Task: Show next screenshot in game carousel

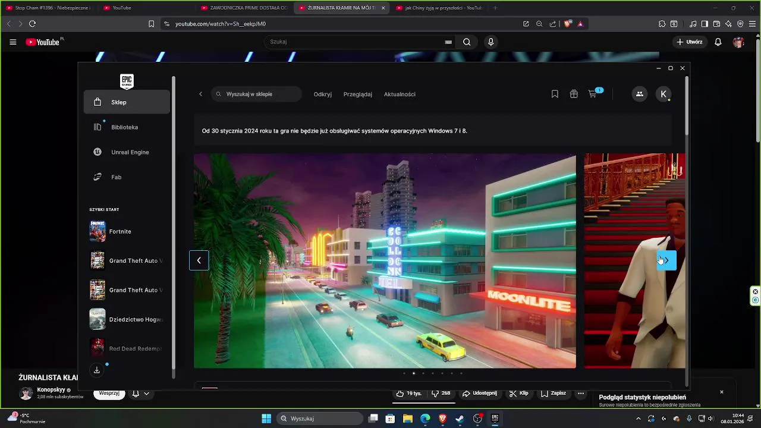Action: (x=666, y=260)
